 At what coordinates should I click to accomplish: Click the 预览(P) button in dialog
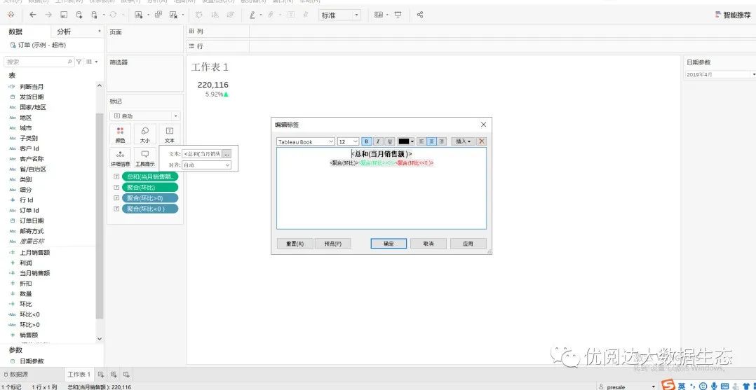pyautogui.click(x=333, y=244)
